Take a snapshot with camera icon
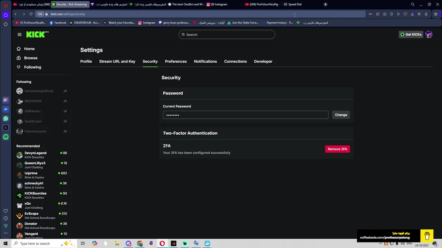This screenshot has width=442, height=248. (385, 14)
